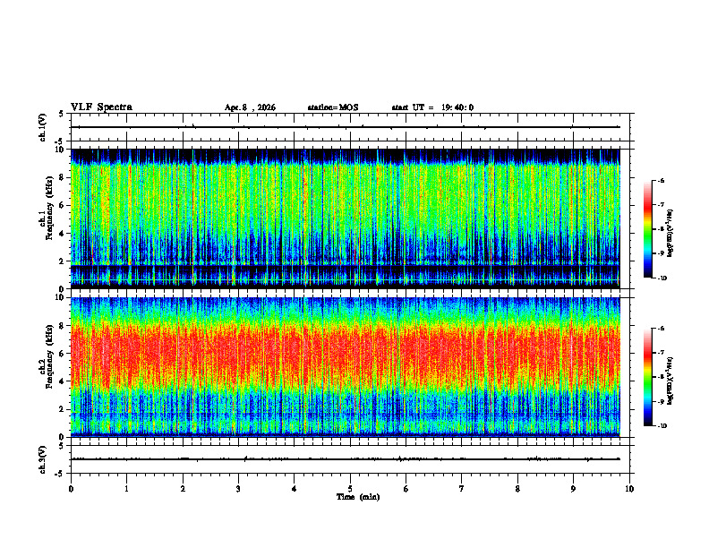
Task: Click time axis tick label "1"
Action: 126,489
